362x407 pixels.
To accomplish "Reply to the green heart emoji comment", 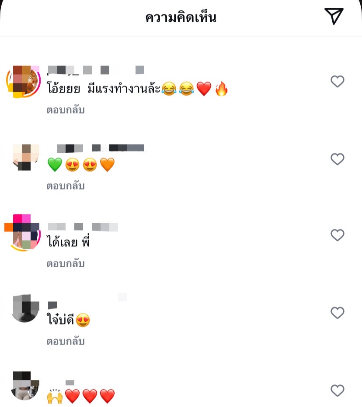I will [x=66, y=186].
